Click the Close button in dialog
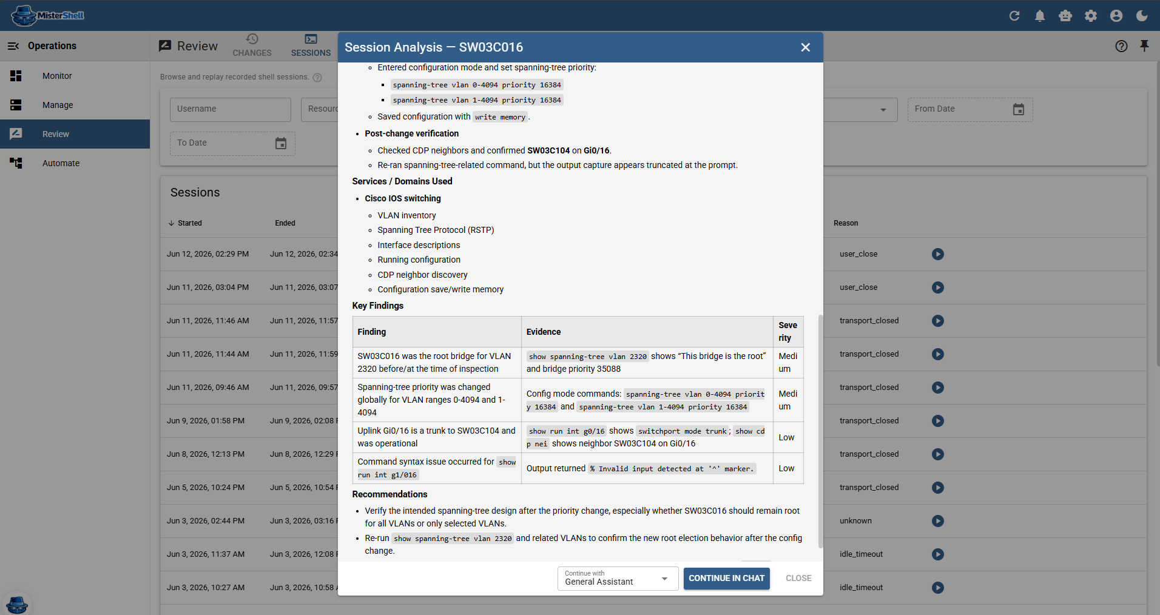Screen dimensions: 1160x615 click(x=798, y=578)
